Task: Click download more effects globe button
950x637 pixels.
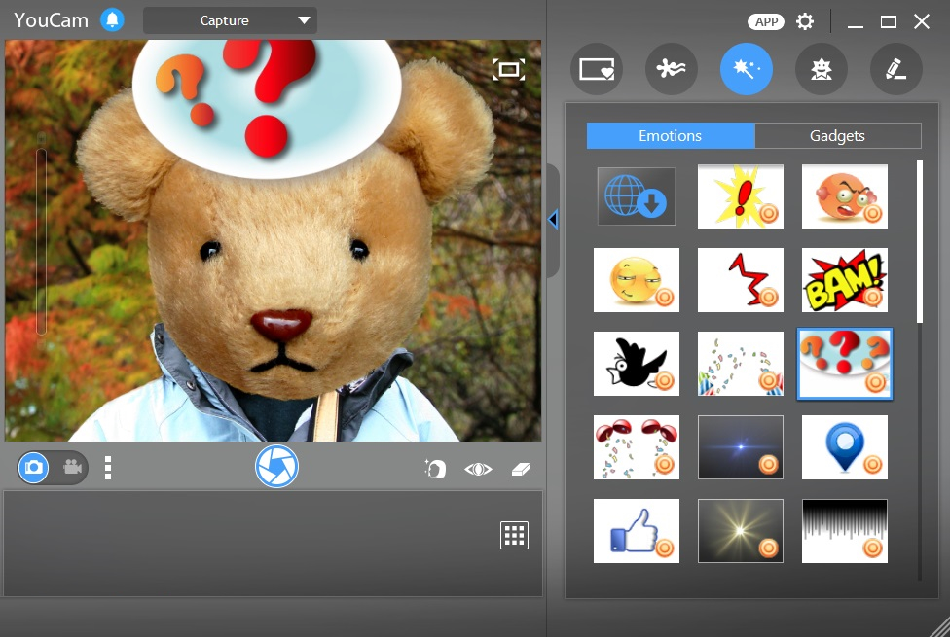Action: tap(637, 196)
